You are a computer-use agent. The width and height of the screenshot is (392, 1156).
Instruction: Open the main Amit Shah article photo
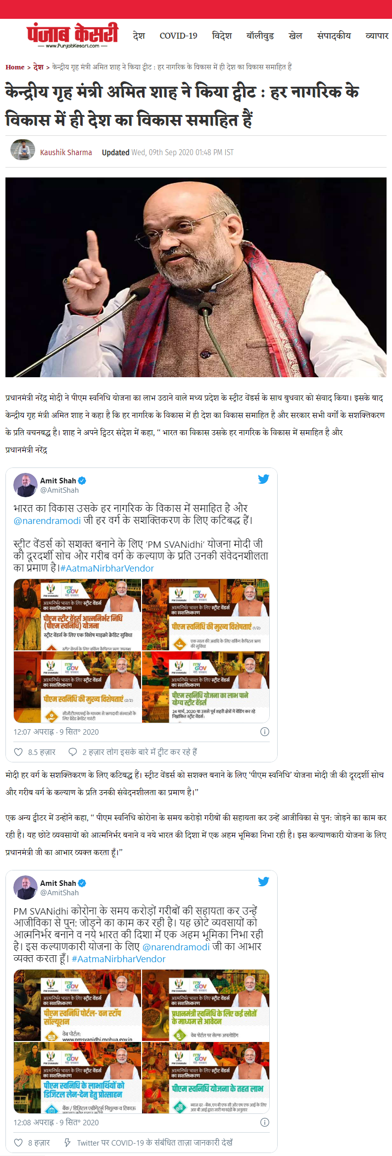(x=196, y=277)
